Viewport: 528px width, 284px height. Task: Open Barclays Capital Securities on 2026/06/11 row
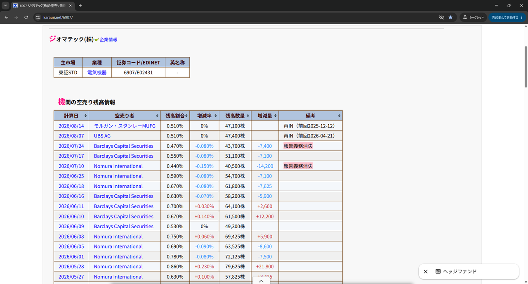point(124,206)
